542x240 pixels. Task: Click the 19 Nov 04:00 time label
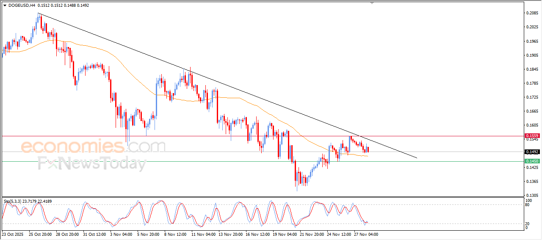coord(285,234)
